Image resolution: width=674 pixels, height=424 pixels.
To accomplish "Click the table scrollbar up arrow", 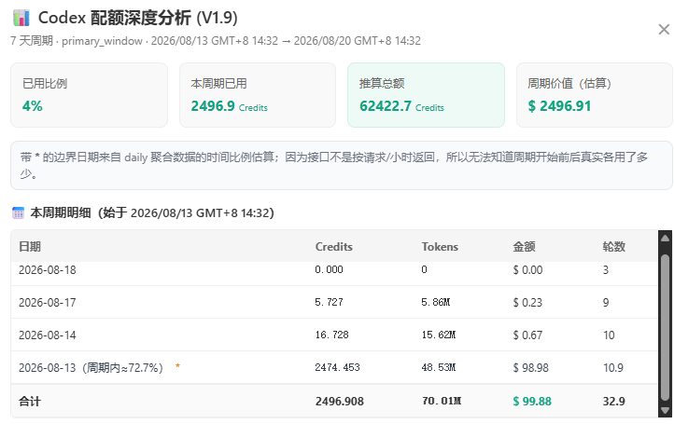I will click(x=665, y=238).
